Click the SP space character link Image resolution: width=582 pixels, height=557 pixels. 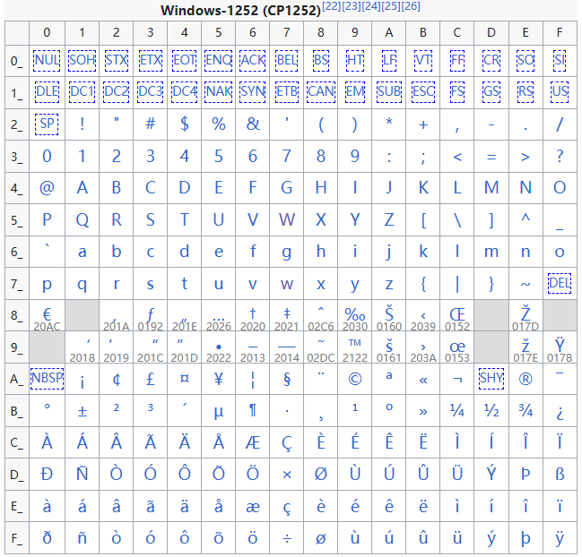47,124
